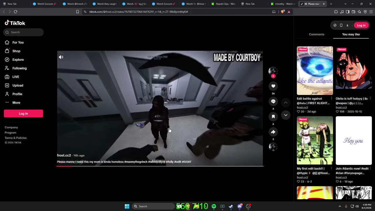Click the top-right Log in button
Screen dimensions: 375x211
click(361, 25)
